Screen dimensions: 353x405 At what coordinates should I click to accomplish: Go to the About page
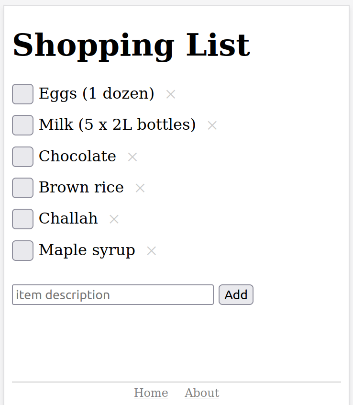[x=201, y=393]
